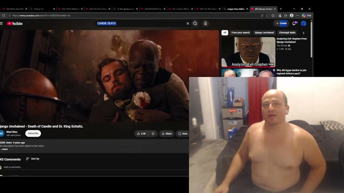Click the '328K views 4 years ago' text
This screenshot has height=193, width=344.
tap(12, 143)
